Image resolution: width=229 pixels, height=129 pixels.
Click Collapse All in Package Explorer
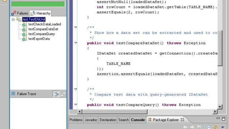(x=209, y=127)
